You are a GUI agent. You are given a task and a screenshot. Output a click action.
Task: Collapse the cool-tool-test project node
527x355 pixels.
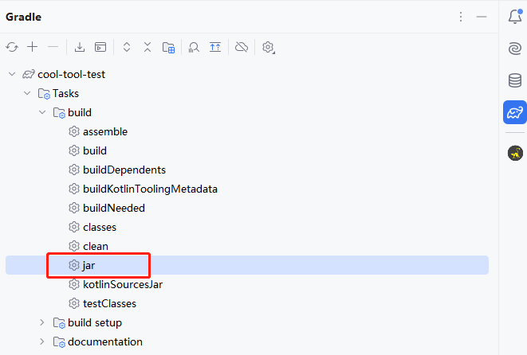click(x=12, y=74)
